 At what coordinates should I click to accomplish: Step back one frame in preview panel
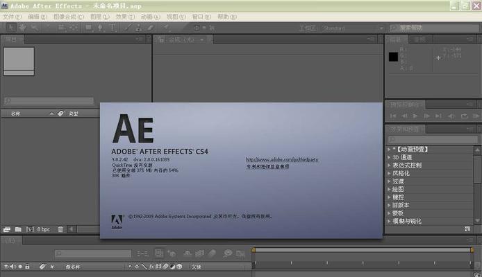pyautogui.click(x=404, y=116)
